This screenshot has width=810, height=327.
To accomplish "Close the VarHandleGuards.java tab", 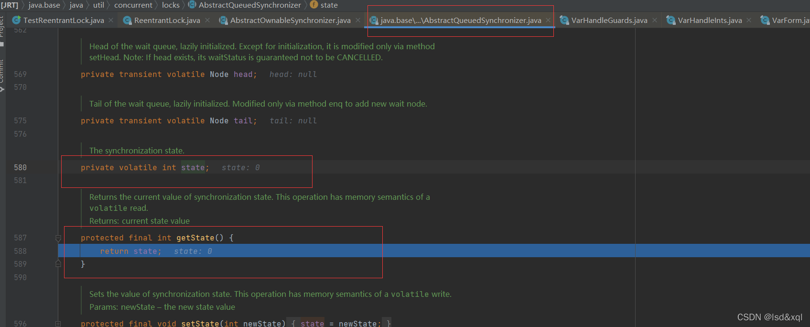I will tap(655, 20).
